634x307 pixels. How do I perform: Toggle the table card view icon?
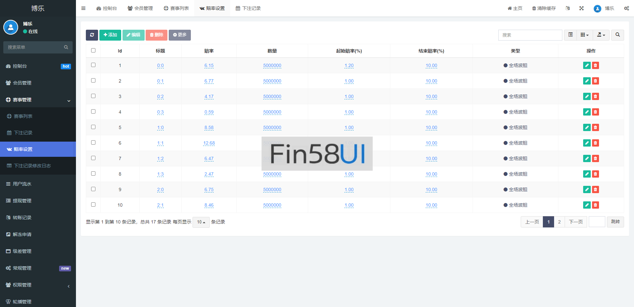click(570, 35)
